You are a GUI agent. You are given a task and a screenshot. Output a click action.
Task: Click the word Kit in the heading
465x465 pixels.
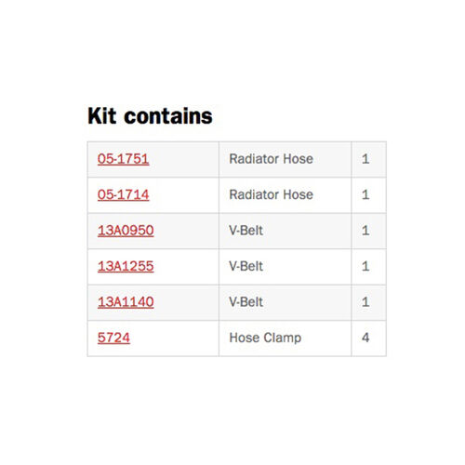(102, 116)
